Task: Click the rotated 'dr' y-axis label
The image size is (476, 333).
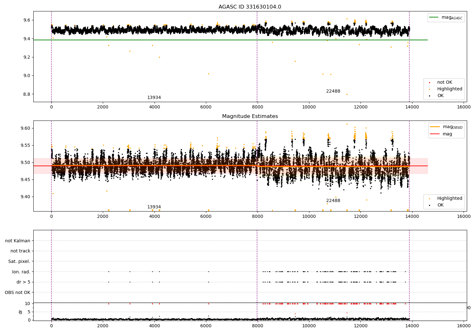Action: pos(21,312)
